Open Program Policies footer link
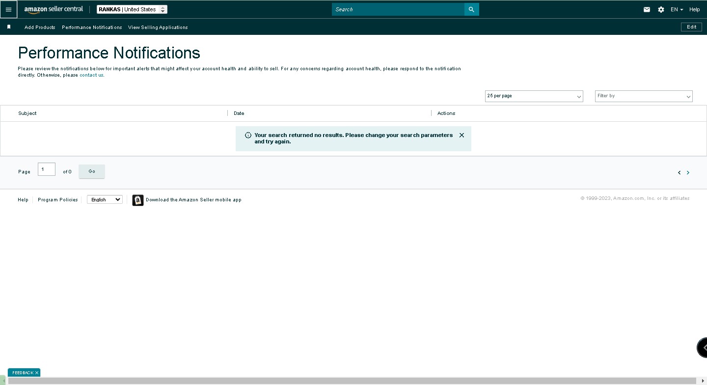Screen dimensions: 707x385 click(58, 200)
